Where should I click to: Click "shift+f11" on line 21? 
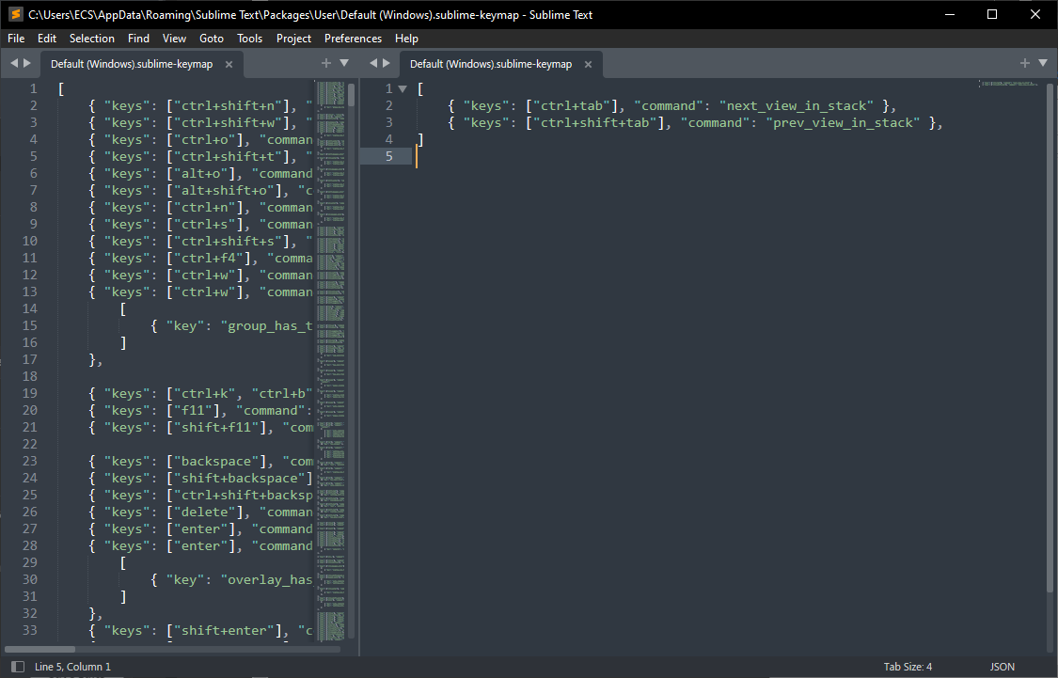click(x=221, y=427)
